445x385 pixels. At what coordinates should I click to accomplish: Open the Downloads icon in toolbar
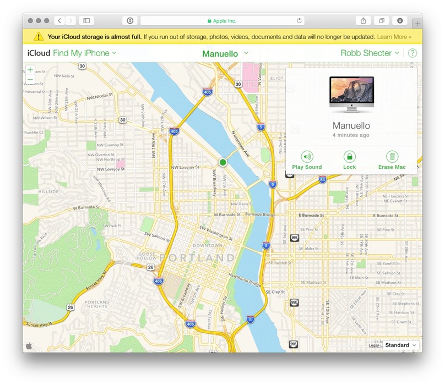400,20
